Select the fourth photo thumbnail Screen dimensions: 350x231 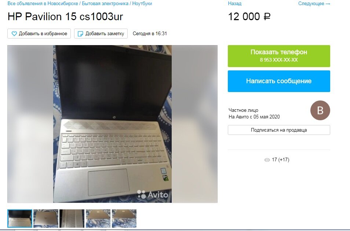click(98, 219)
